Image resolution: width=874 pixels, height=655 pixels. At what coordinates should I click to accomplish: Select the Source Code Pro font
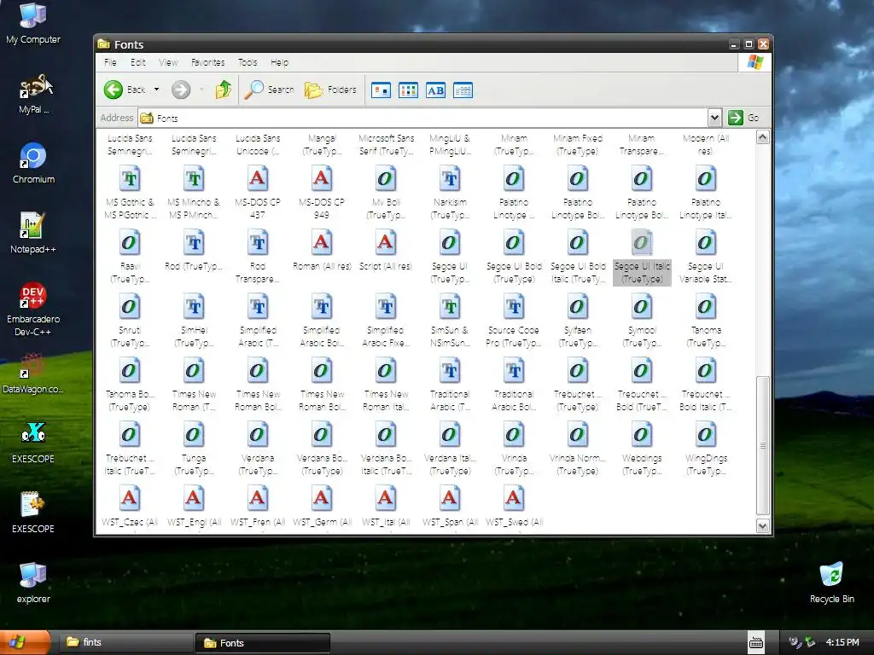[513, 321]
